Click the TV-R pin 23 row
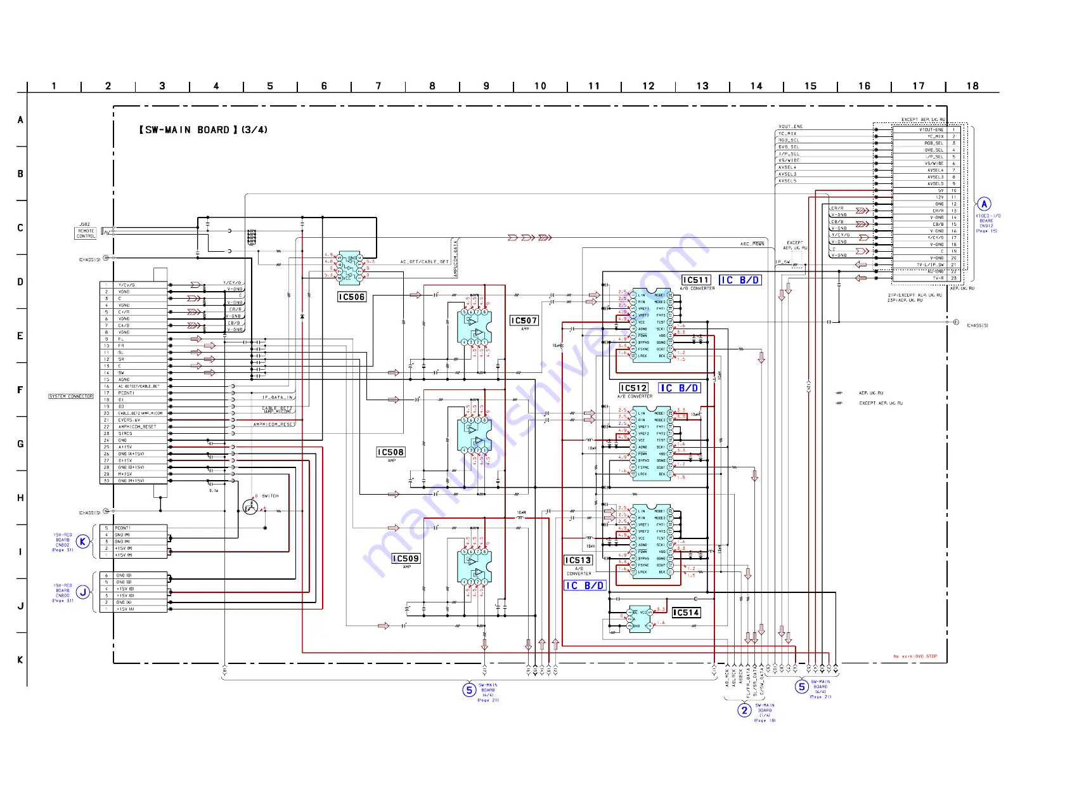The width and height of the screenshot is (1065, 801). click(926, 278)
